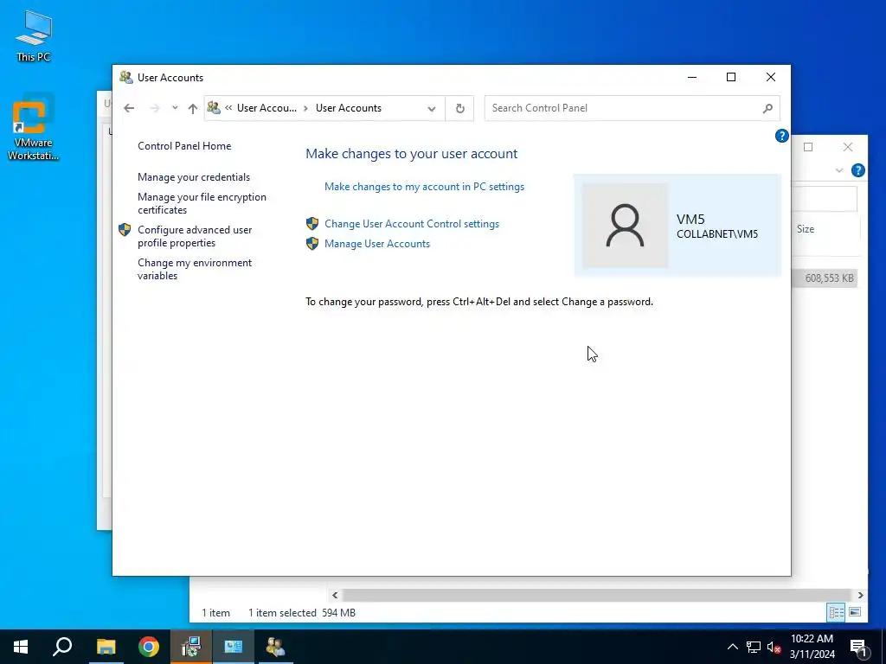Screen dimensions: 886x664
Task: Switch Explorer to details view
Action: [837, 612]
